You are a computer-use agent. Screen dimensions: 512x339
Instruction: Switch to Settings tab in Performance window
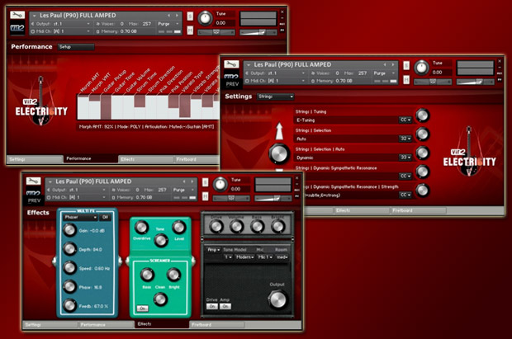click(35, 159)
